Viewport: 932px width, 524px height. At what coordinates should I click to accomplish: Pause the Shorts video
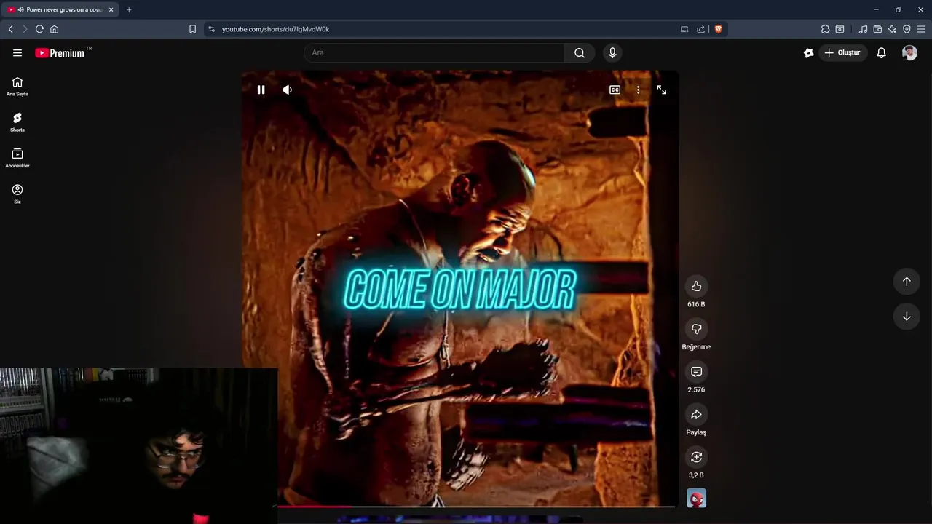[261, 90]
